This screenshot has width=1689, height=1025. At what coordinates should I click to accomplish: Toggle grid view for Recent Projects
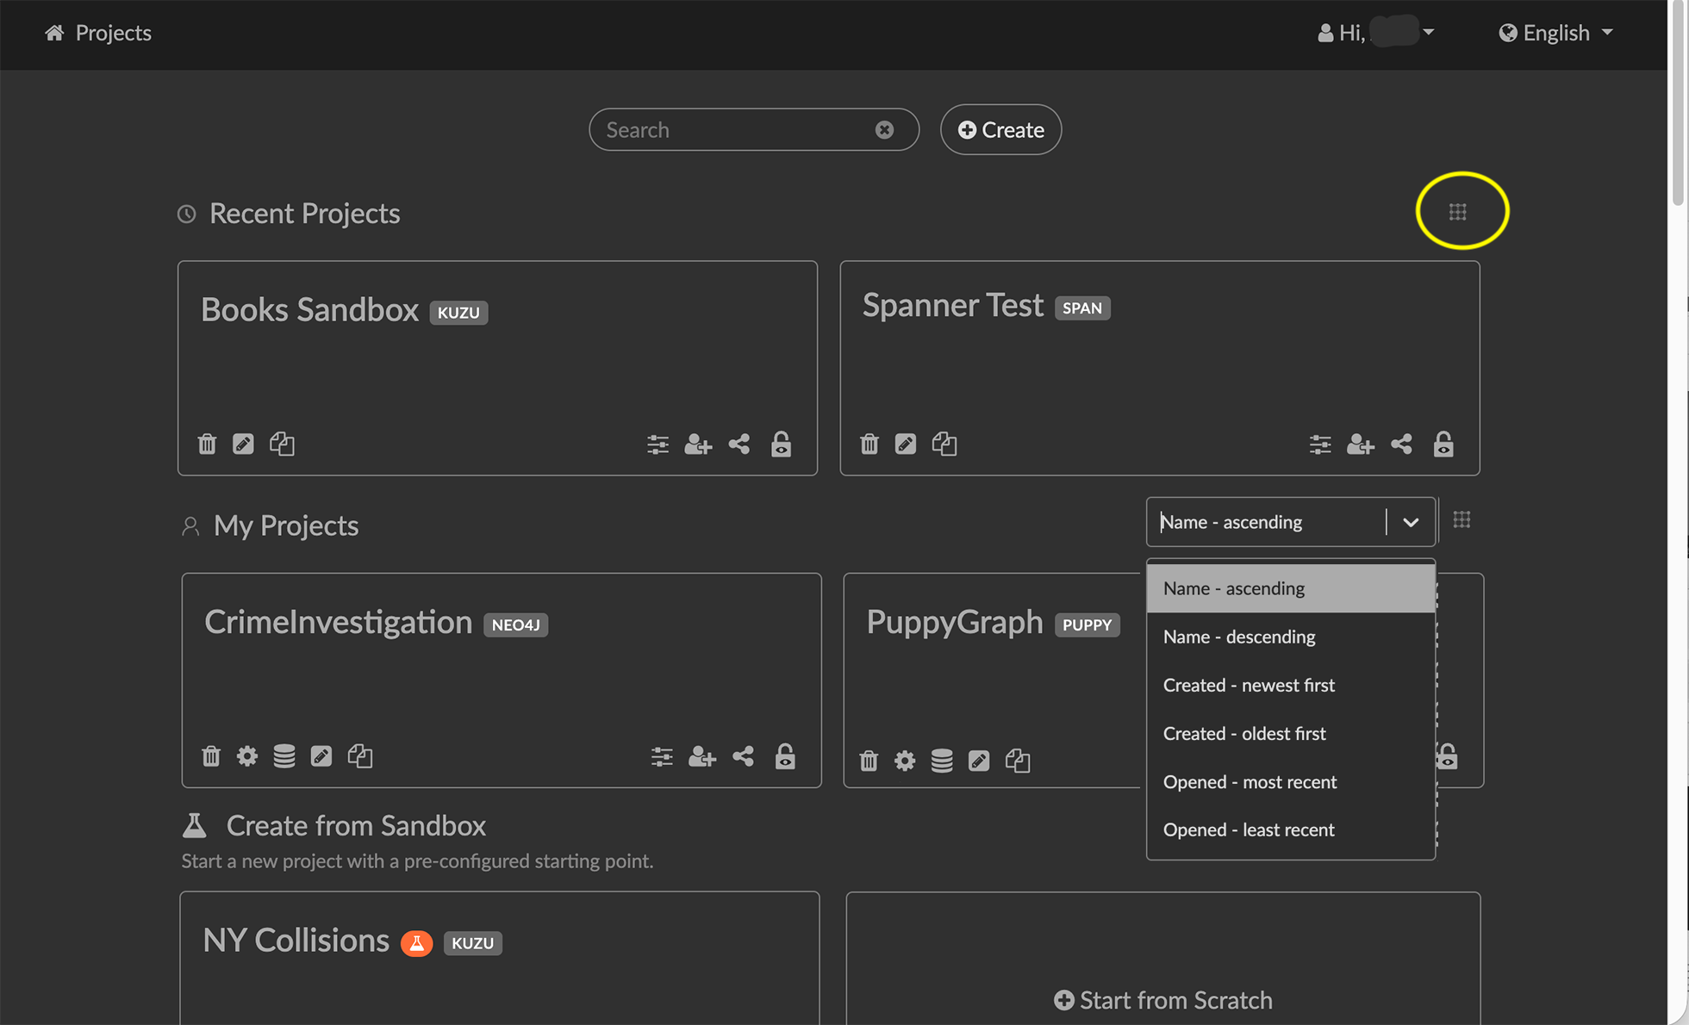[1457, 212]
